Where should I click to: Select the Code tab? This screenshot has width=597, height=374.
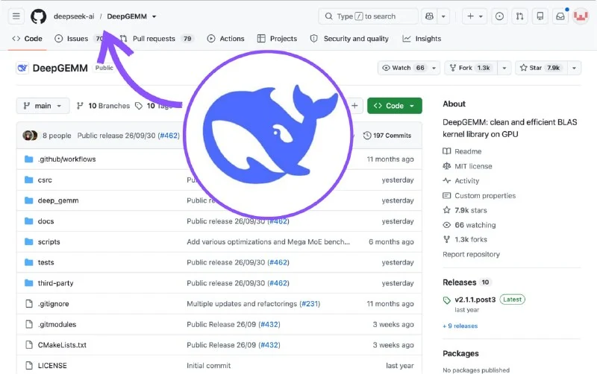[28, 39]
